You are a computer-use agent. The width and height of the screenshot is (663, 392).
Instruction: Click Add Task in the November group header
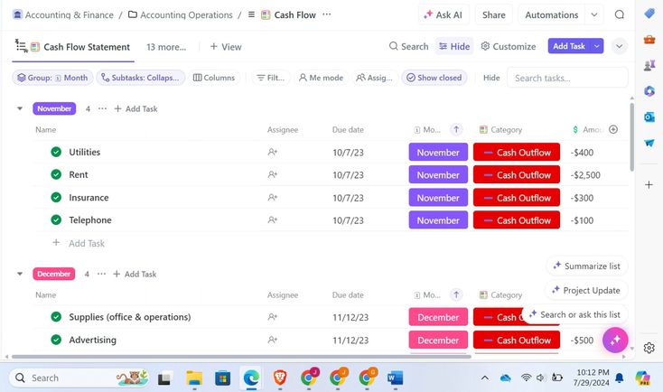click(136, 108)
